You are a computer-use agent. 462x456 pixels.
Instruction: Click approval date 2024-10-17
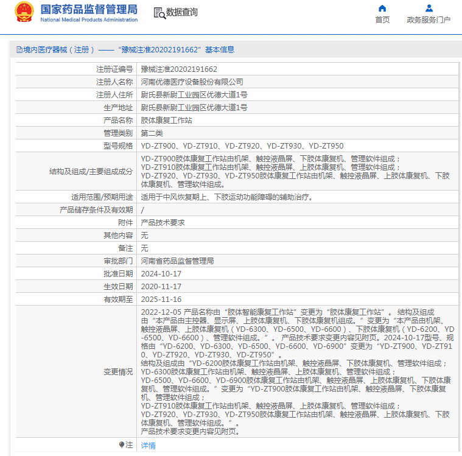click(x=161, y=274)
